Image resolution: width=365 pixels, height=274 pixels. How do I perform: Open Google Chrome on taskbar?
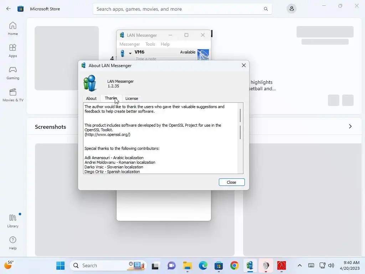click(x=235, y=265)
